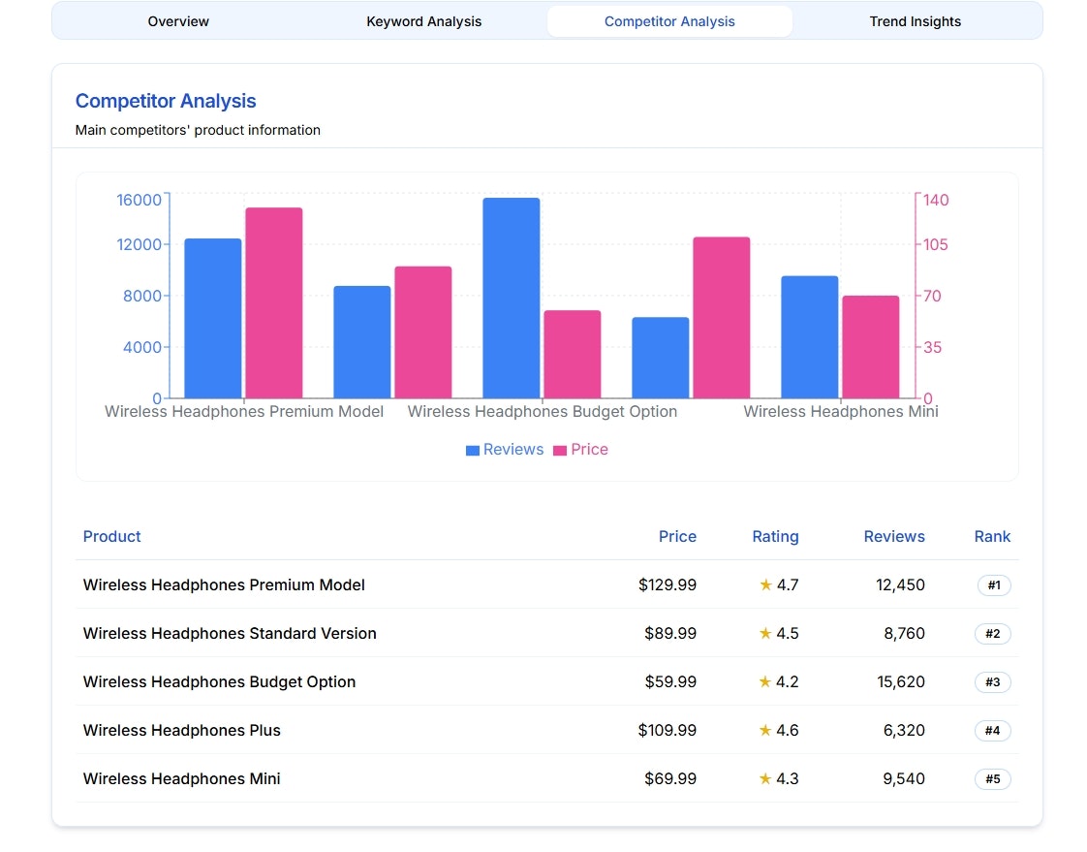Click the tallest blue Reviews bar for Budget Option
Screen dimensions: 1087x852
pyautogui.click(x=512, y=299)
